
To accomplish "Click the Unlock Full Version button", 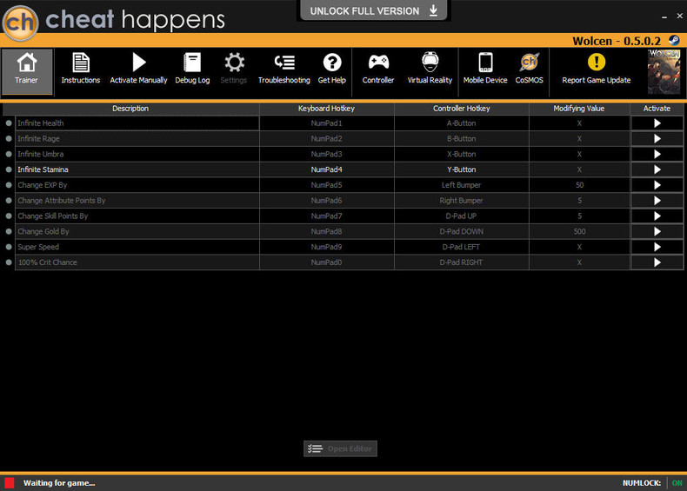I will [373, 10].
